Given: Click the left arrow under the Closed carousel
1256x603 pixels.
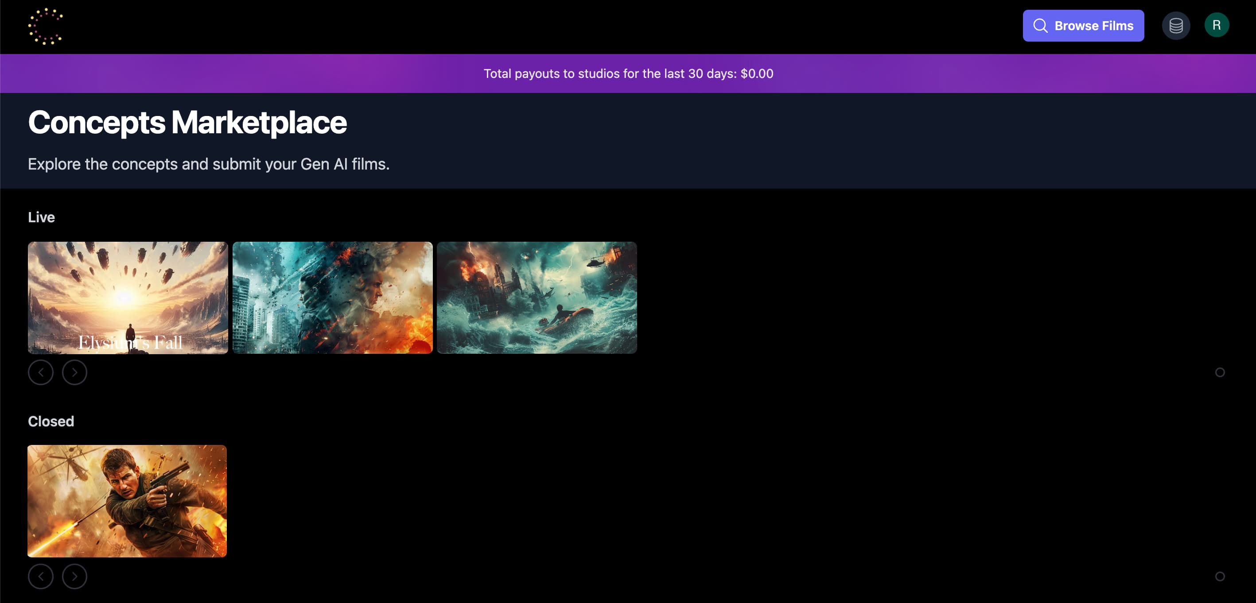Looking at the screenshot, I should (41, 576).
